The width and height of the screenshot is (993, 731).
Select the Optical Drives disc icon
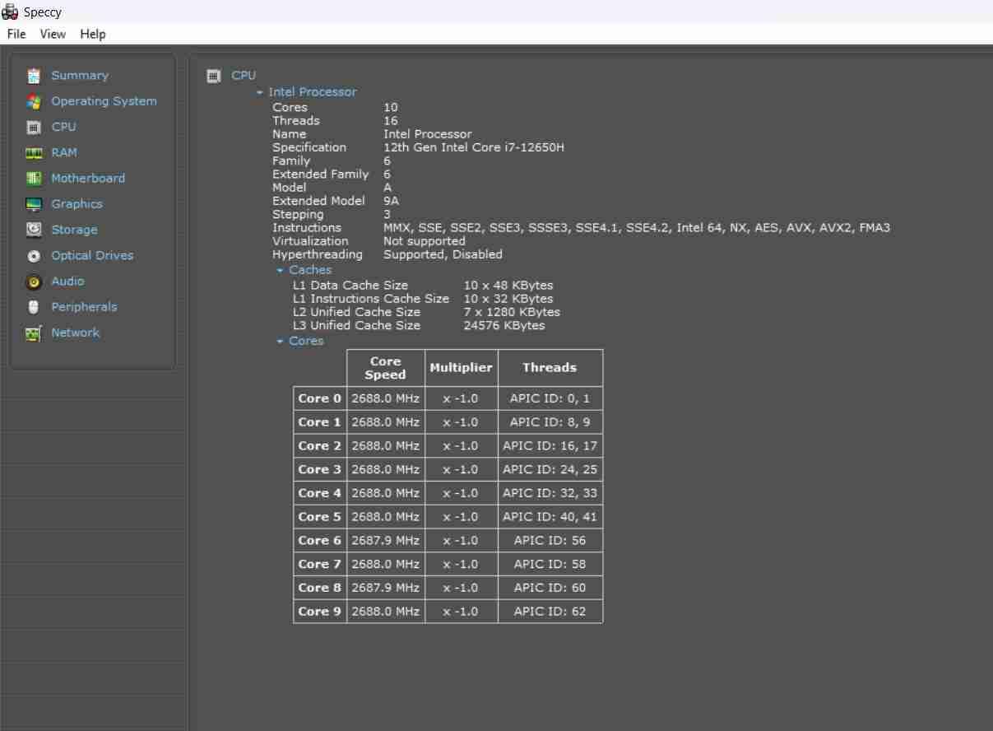tap(34, 256)
